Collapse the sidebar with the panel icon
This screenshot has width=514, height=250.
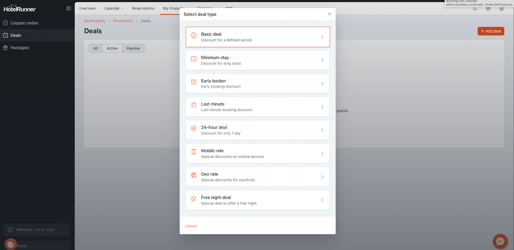coord(69,8)
